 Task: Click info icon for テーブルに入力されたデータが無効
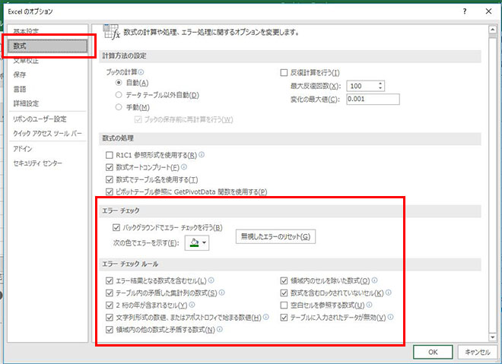[390, 317]
